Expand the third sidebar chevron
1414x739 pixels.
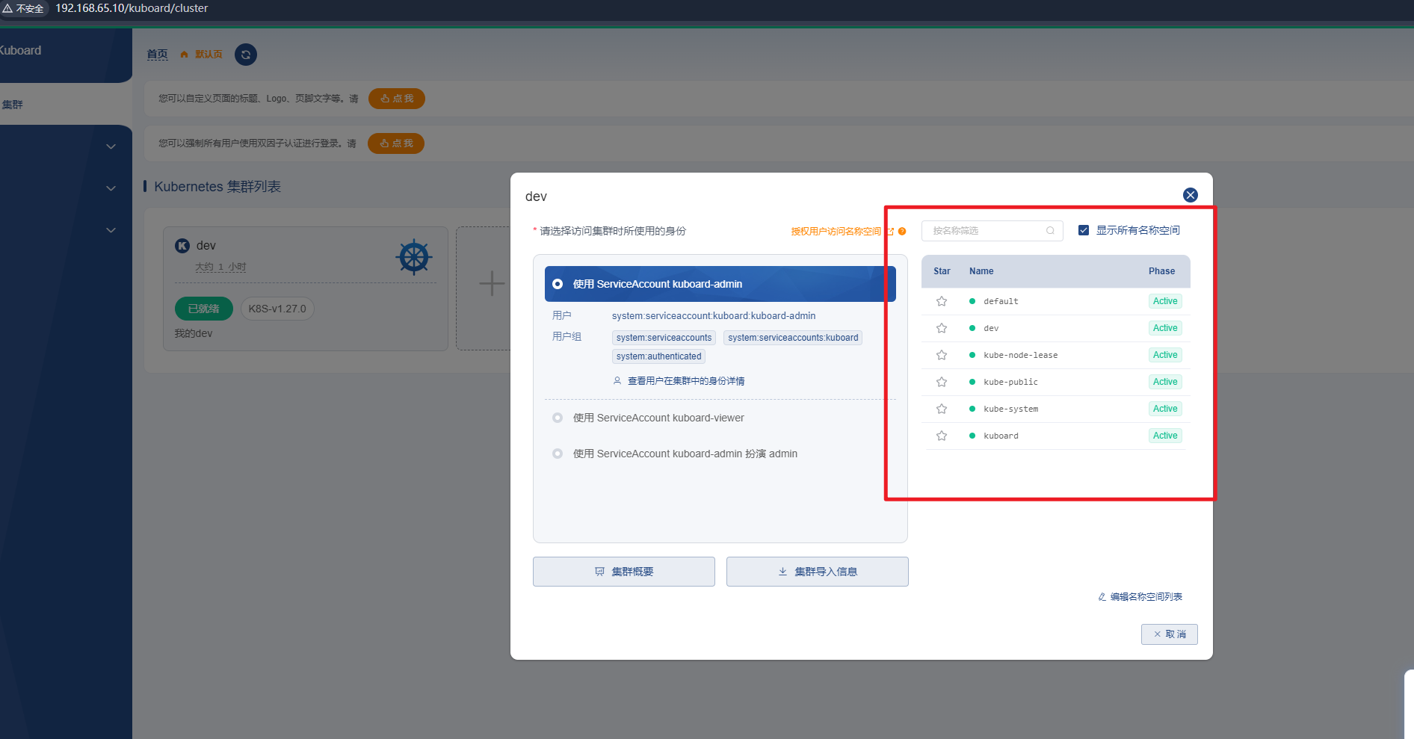pyautogui.click(x=111, y=230)
